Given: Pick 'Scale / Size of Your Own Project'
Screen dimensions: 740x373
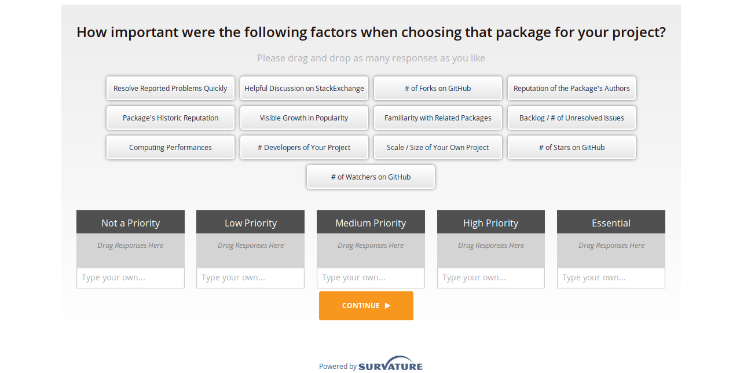Looking at the screenshot, I should point(438,148).
